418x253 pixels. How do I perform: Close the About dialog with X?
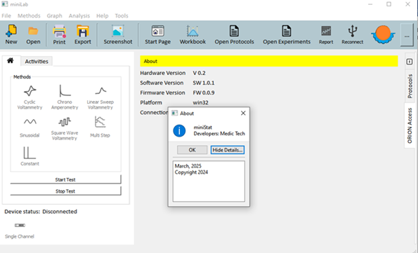pos(243,113)
